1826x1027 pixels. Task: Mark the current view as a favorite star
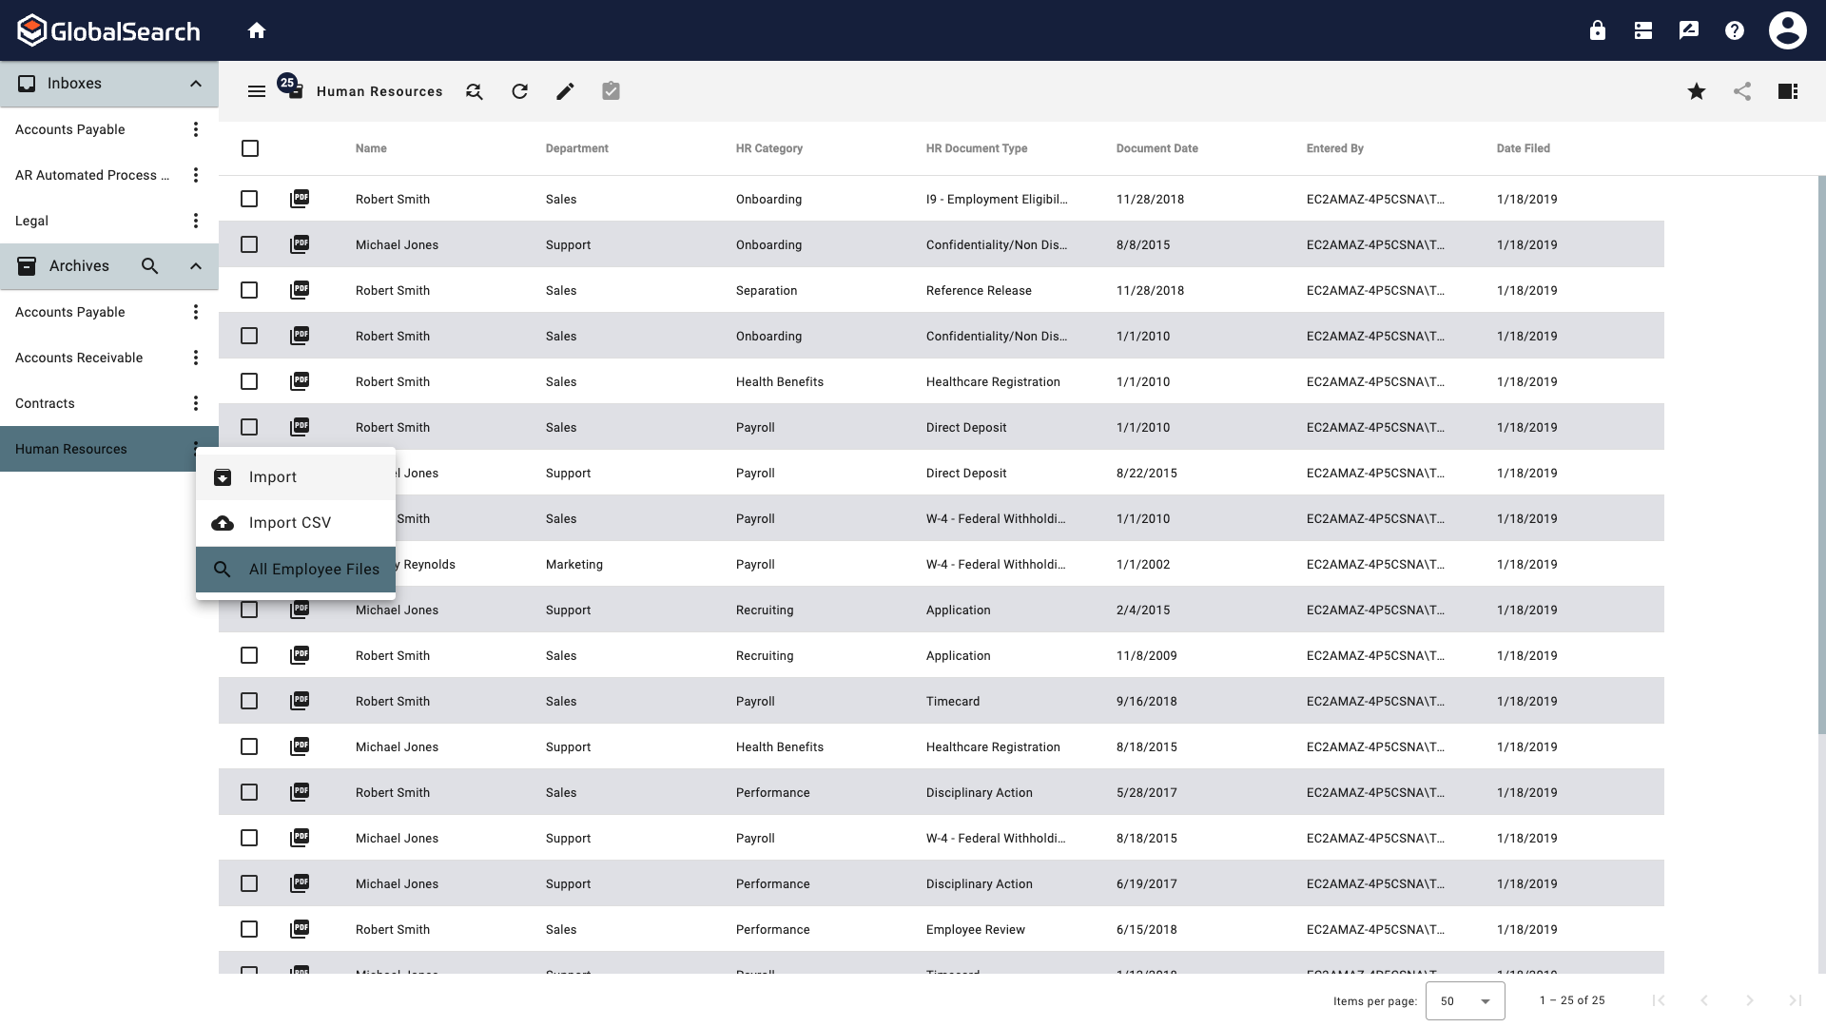click(1697, 91)
